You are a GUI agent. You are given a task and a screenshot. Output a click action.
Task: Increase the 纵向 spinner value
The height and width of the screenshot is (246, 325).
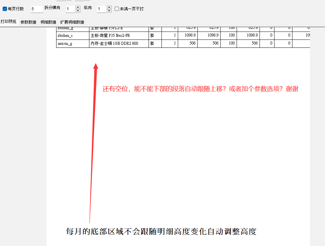point(109,7)
